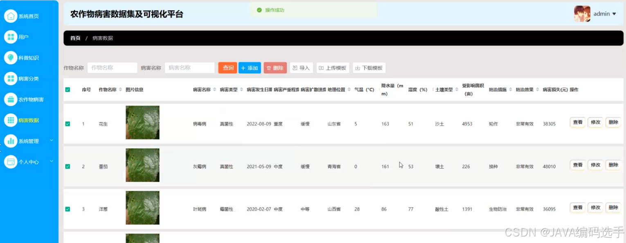This screenshot has height=243, width=626.
Task: Sort table by 作物名称 column arrows
Action: click(x=121, y=90)
